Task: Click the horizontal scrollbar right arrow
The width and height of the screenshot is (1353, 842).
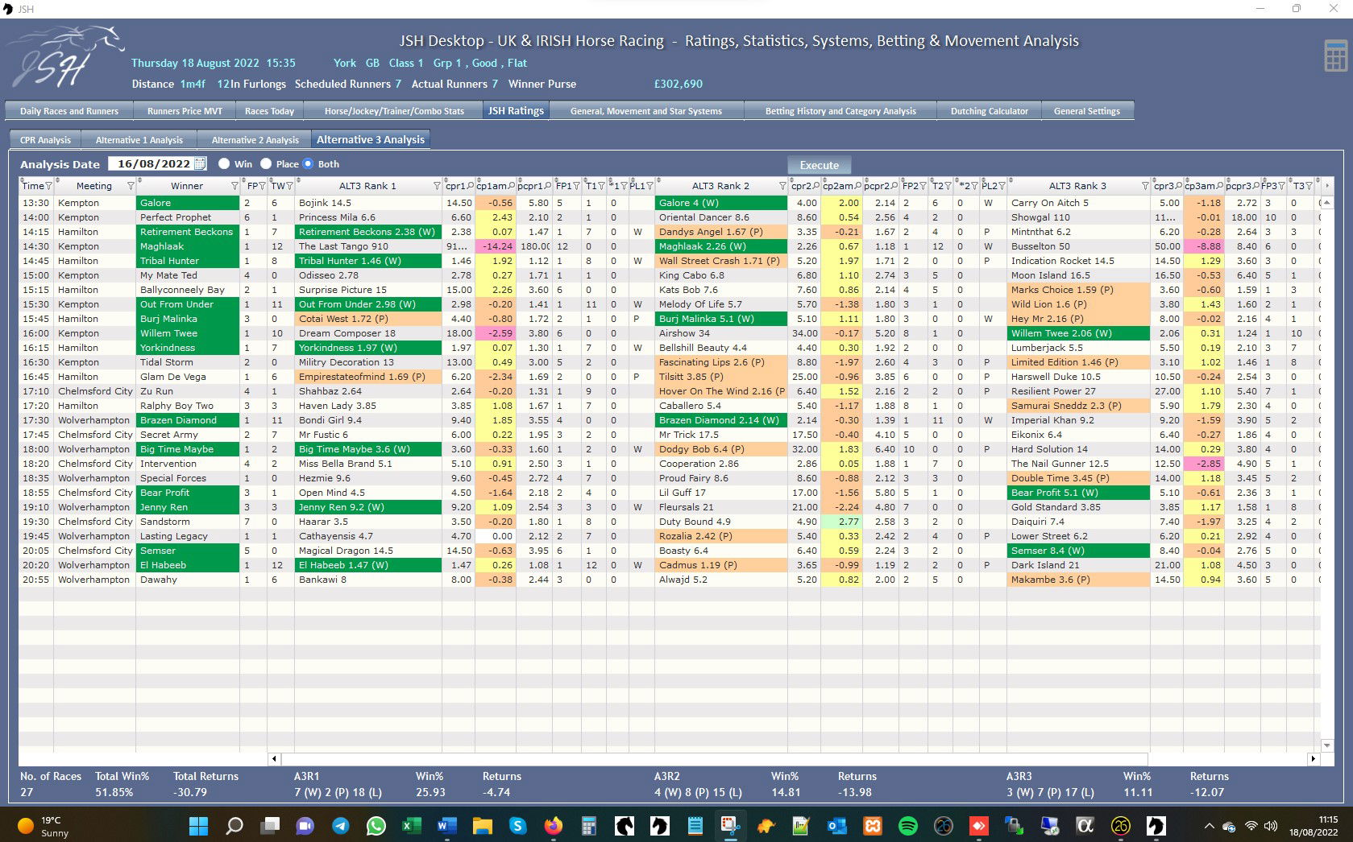Action: click(x=1314, y=758)
